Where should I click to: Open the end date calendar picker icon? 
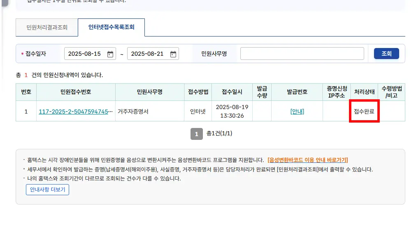click(173, 54)
